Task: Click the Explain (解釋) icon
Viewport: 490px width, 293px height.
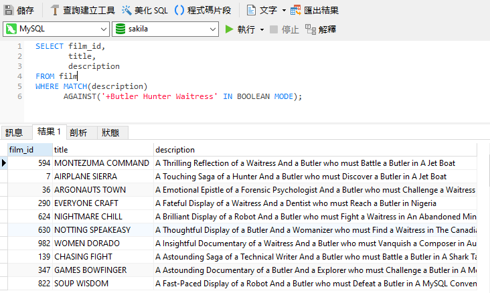Action: (311, 29)
